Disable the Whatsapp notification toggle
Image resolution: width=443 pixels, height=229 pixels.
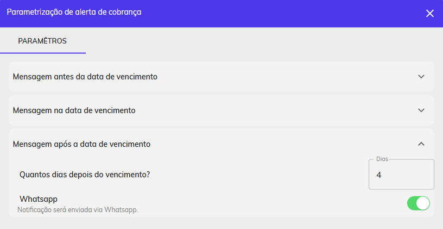[419, 203]
